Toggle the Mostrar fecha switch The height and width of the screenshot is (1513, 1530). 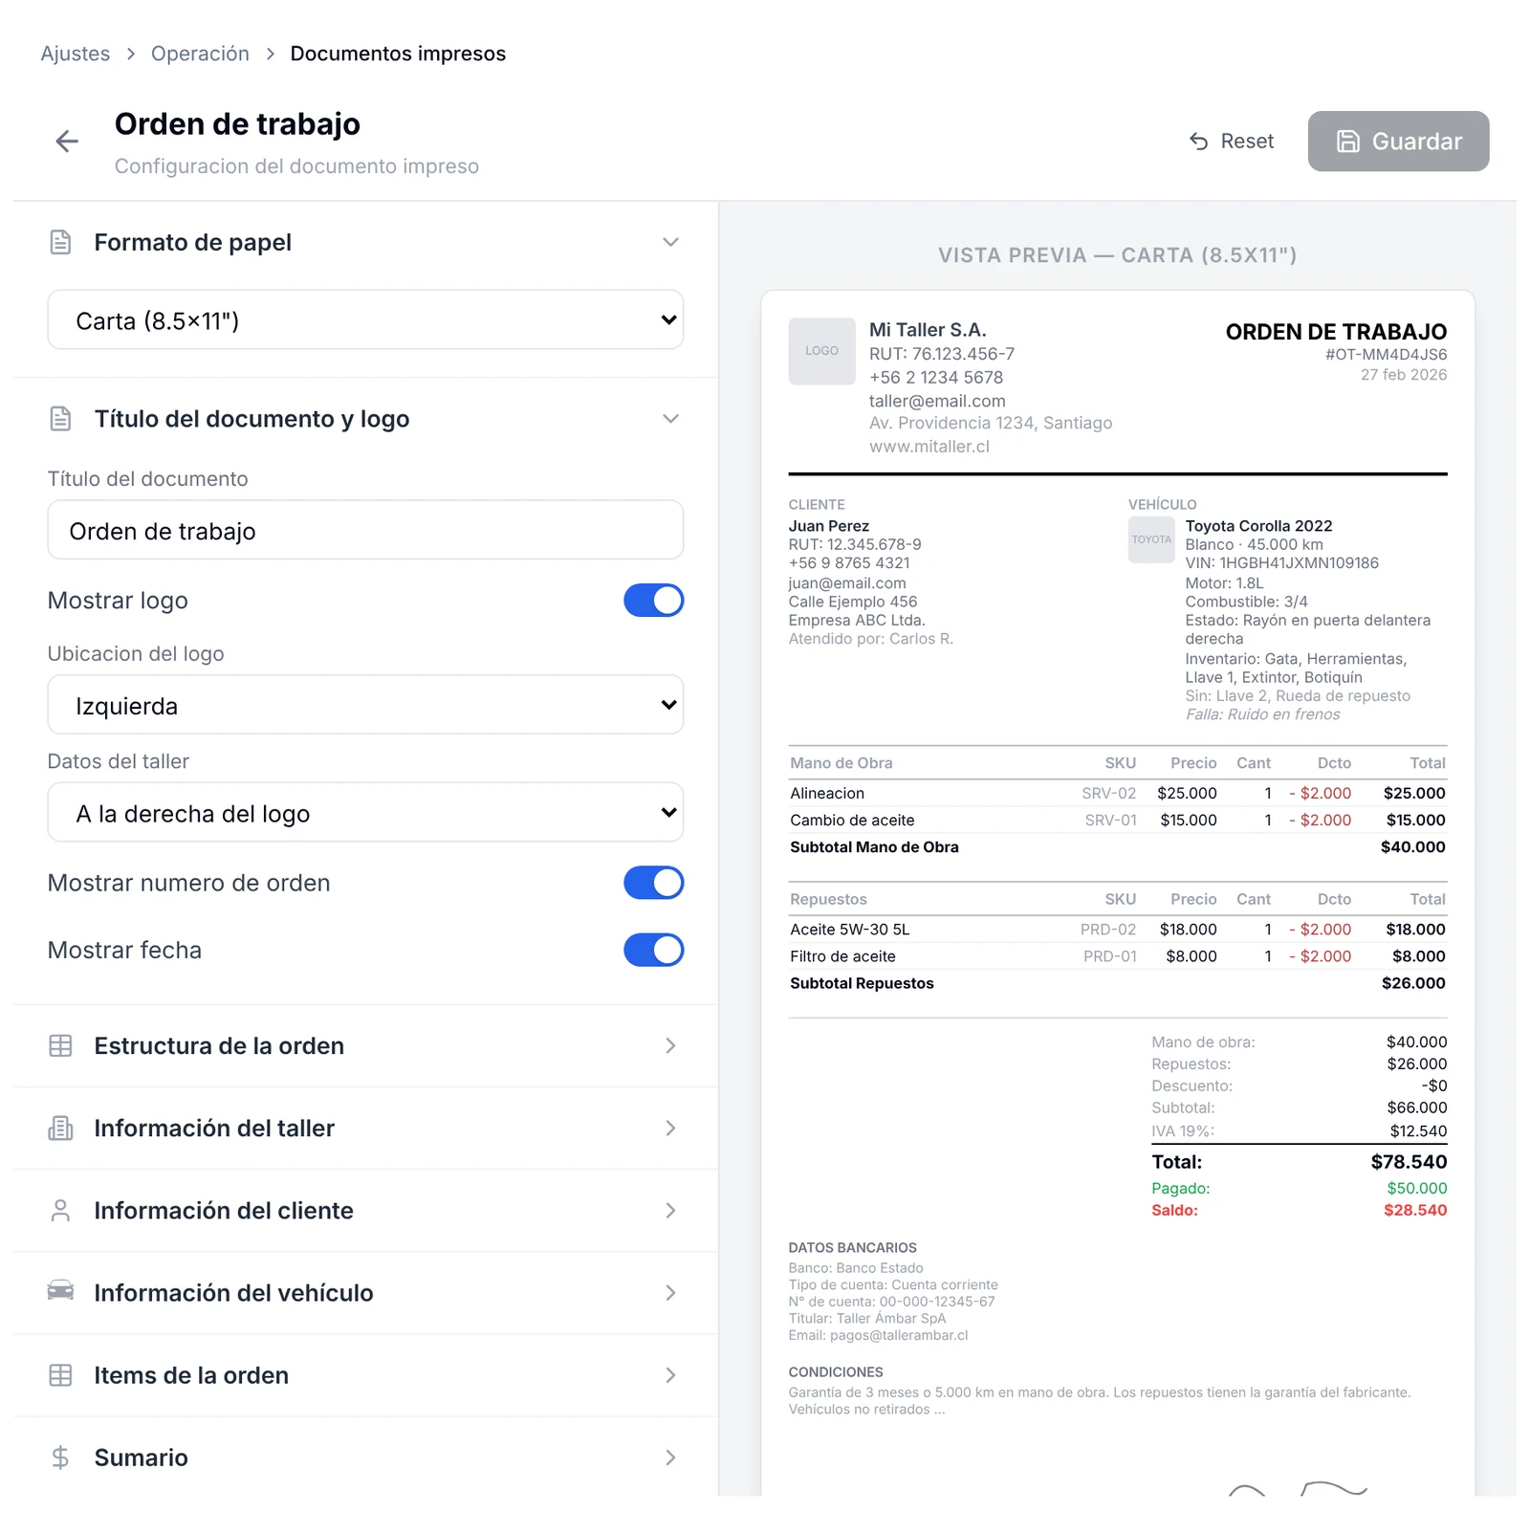tap(654, 950)
